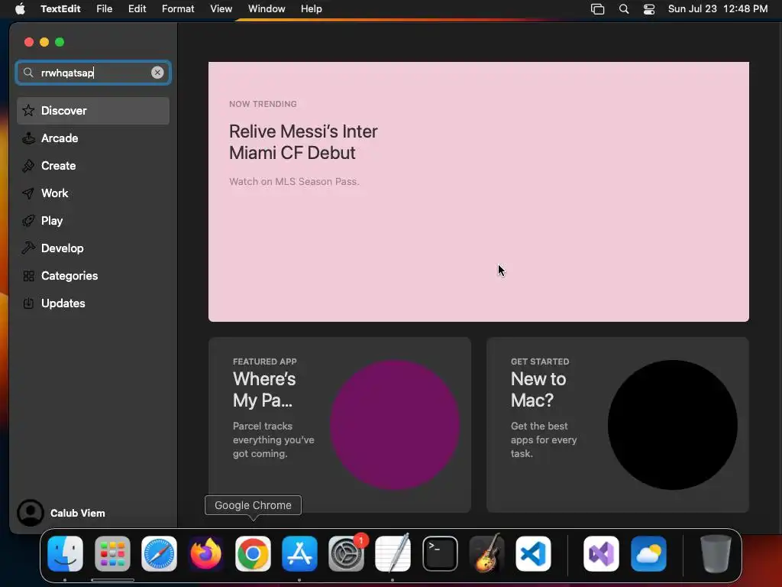Open the File menu
This screenshot has width=782, height=587.
[x=104, y=9]
